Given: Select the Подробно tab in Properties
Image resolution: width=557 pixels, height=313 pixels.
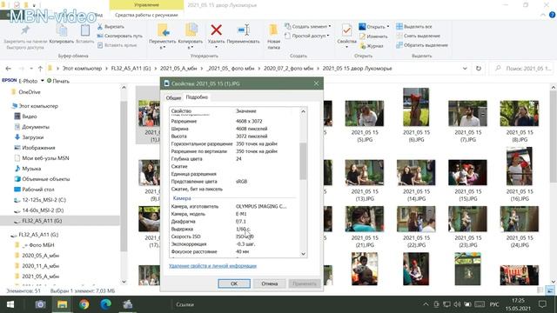Looking at the screenshot, I should [197, 97].
